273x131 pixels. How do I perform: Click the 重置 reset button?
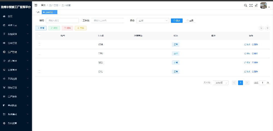click(x=190, y=20)
